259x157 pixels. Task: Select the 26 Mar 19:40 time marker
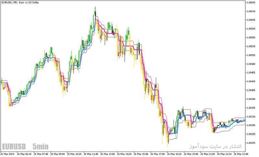191,154
